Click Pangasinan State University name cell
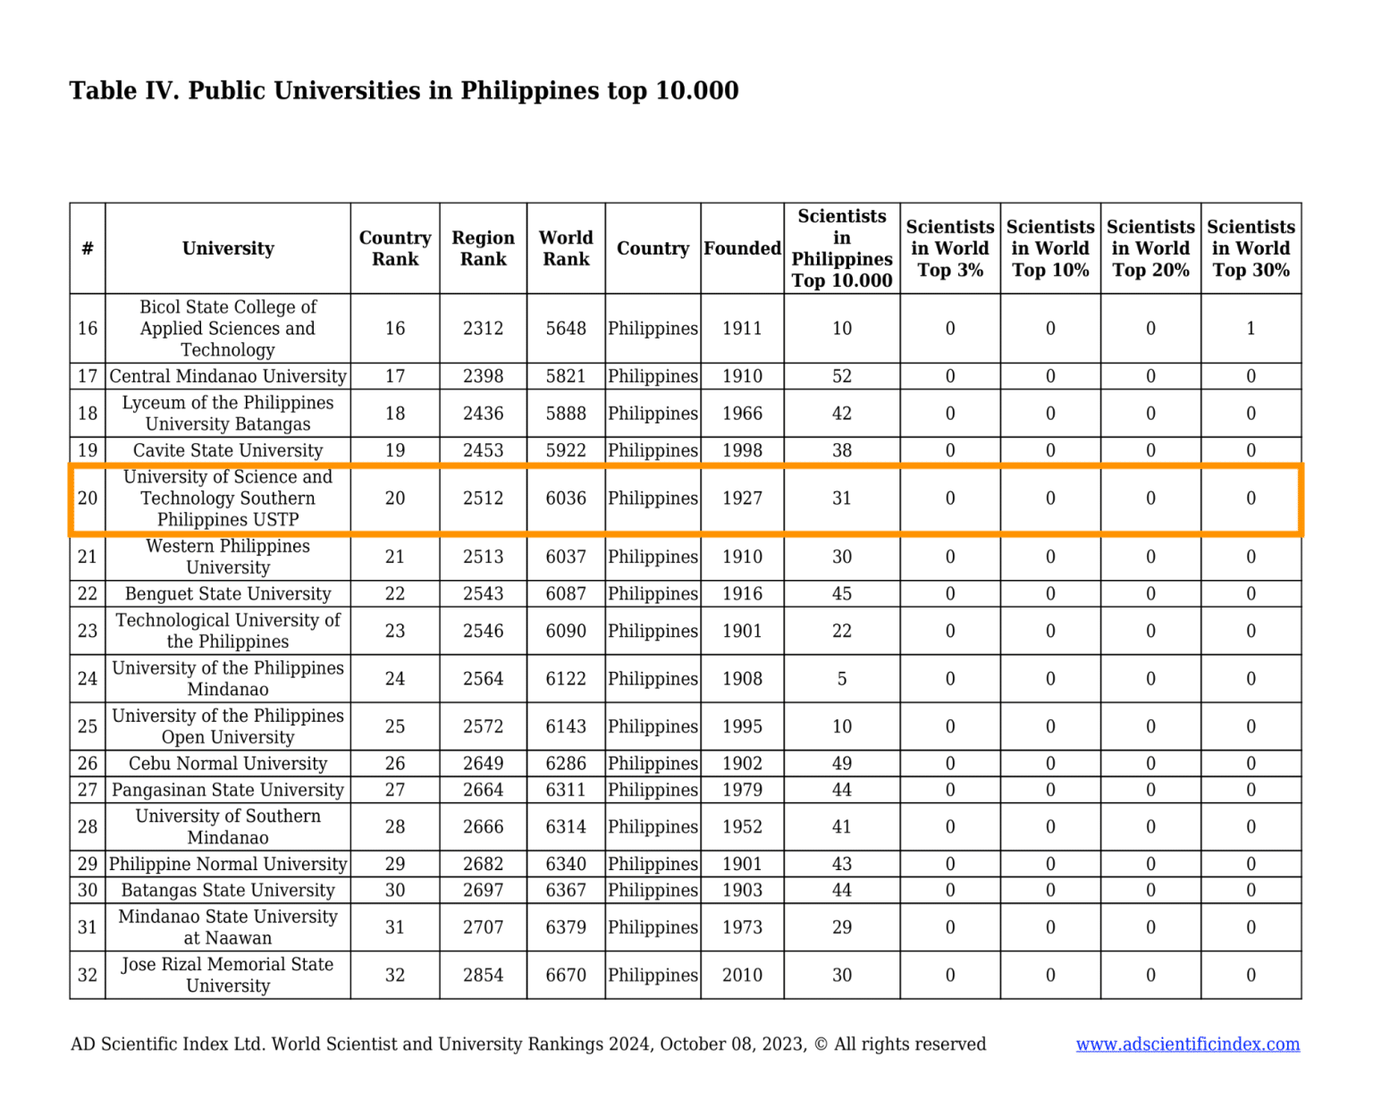Viewport: 1373px width, 1098px height. (x=228, y=790)
